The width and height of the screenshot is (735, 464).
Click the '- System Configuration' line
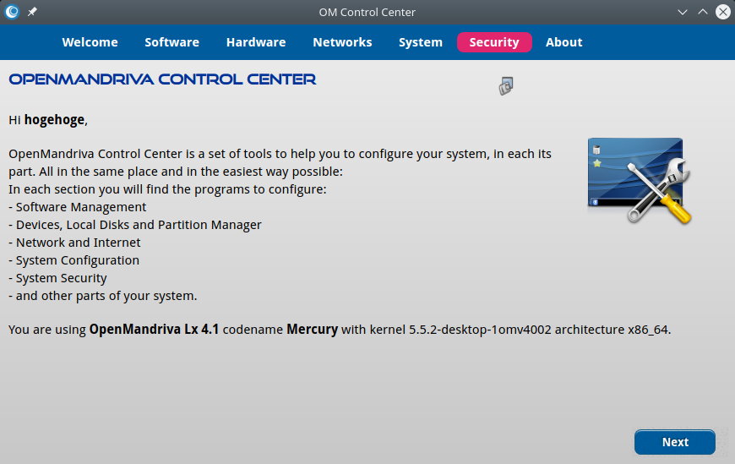point(74,260)
